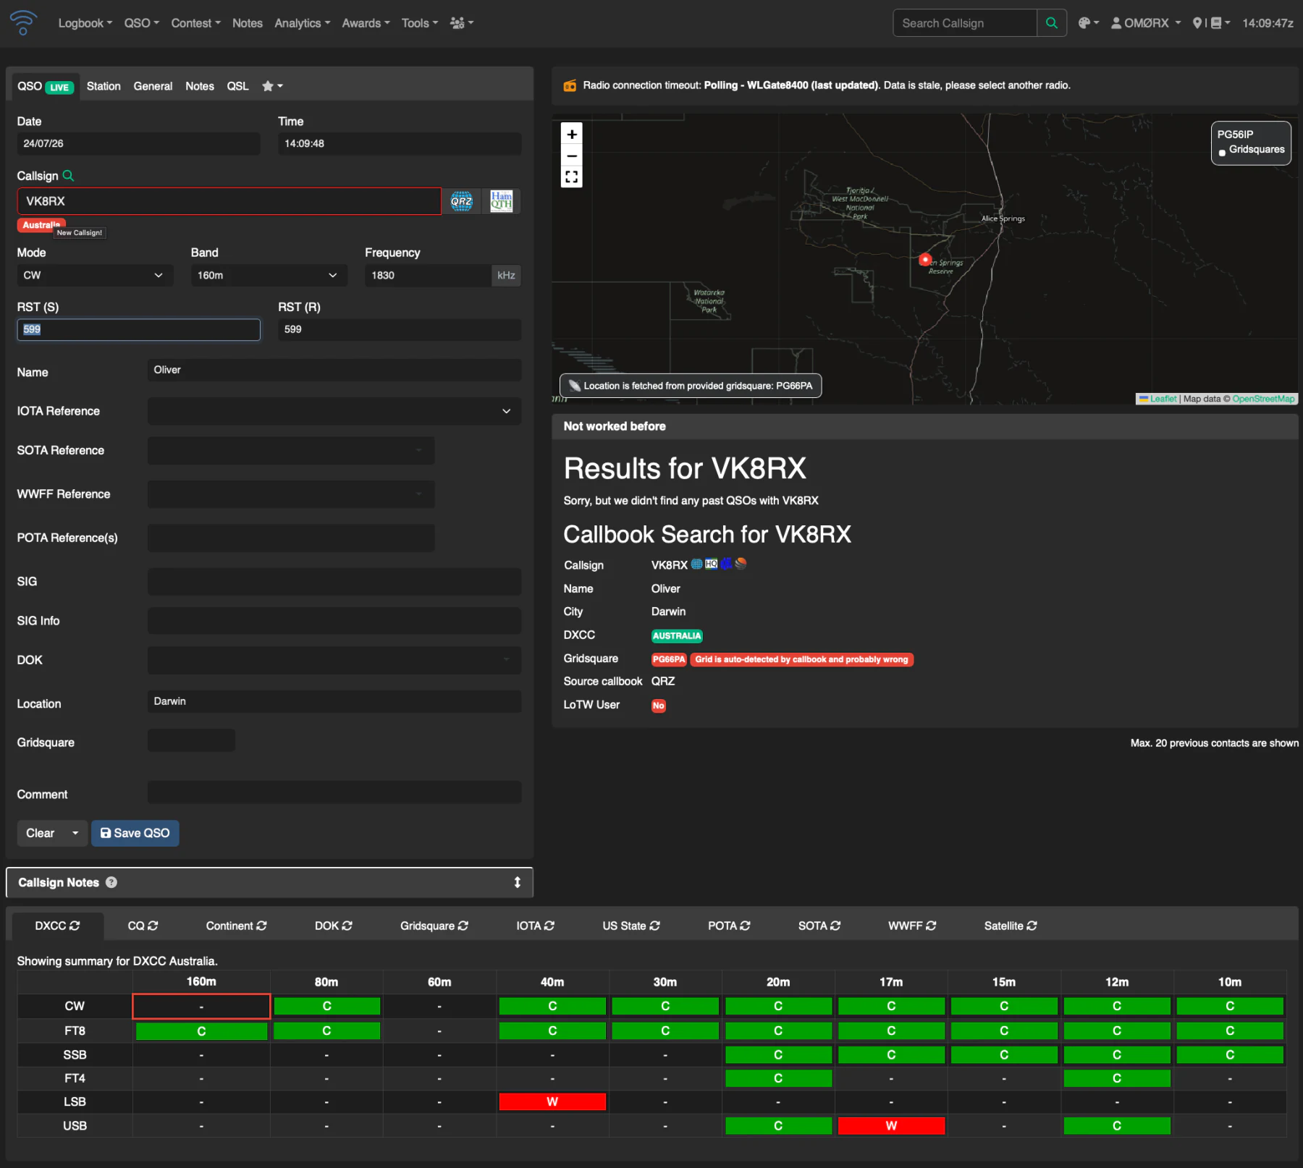1303x1168 pixels.
Task: Open the DOK selector field
Action: 334,660
